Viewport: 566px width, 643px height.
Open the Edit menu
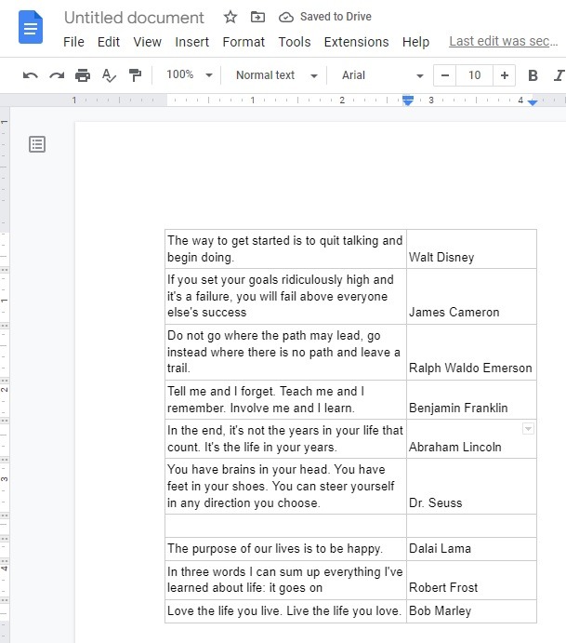click(109, 42)
